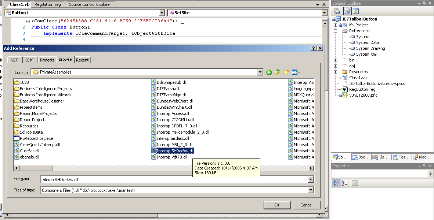The image size is (434, 220).
Task: Switch to the Macro Explorer panel tab
Action: point(422,157)
